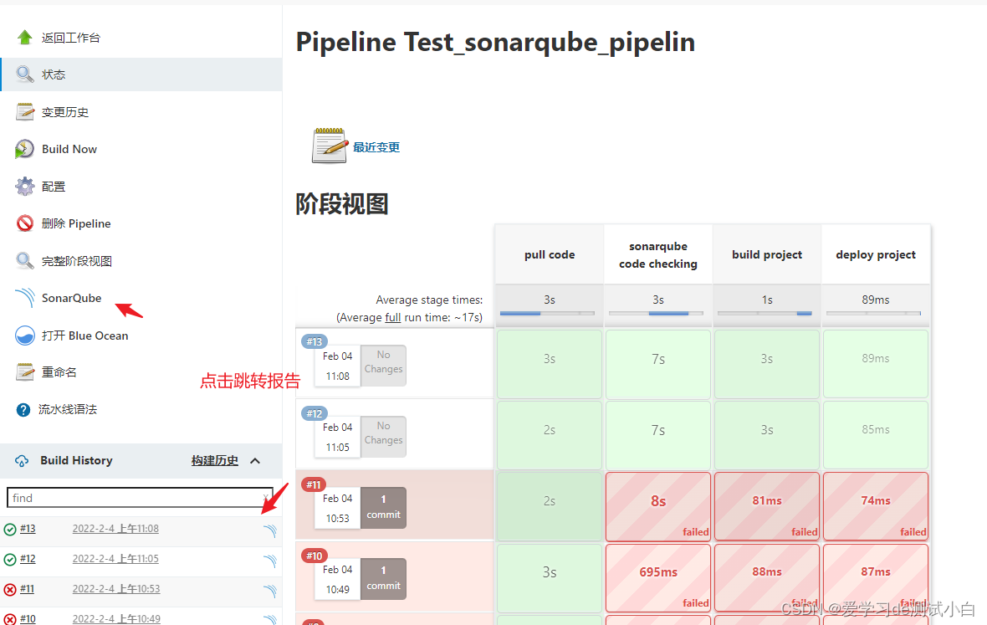987x625 pixels.
Task: Click the SonarQube wave icon in sidebar
Action: click(25, 298)
